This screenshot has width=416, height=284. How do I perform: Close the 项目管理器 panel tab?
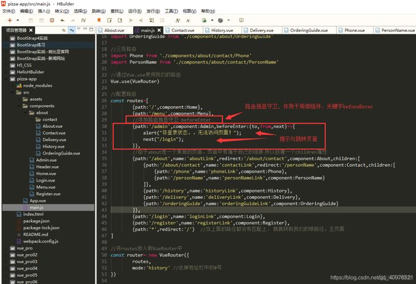tap(31, 30)
